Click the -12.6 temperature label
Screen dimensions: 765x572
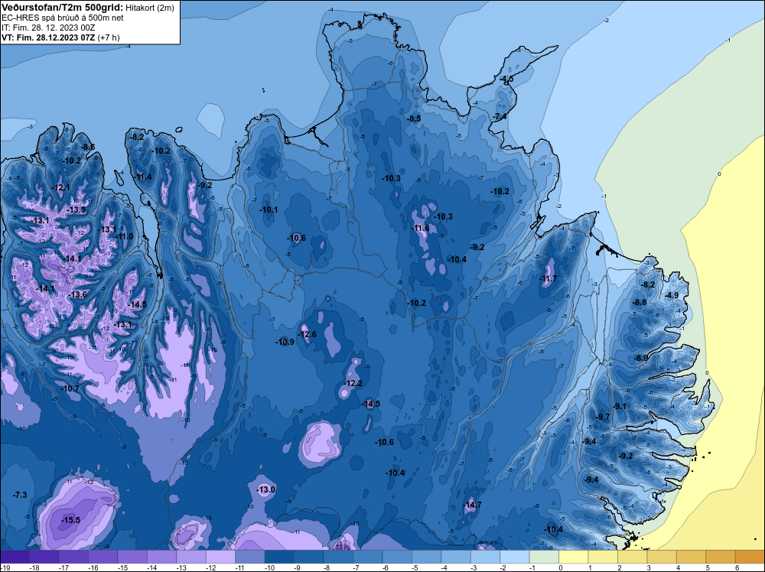coord(307,334)
